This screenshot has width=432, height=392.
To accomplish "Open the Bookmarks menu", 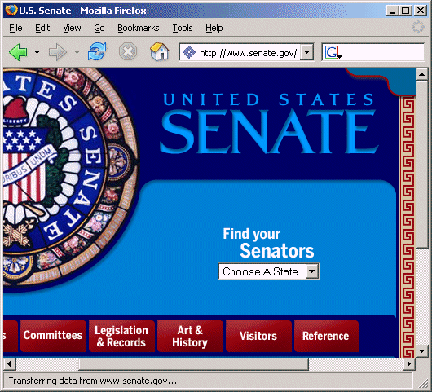I will point(139,28).
